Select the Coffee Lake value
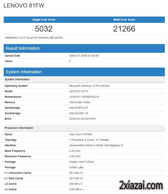Screen dimensions: 168x194 (76, 167)
